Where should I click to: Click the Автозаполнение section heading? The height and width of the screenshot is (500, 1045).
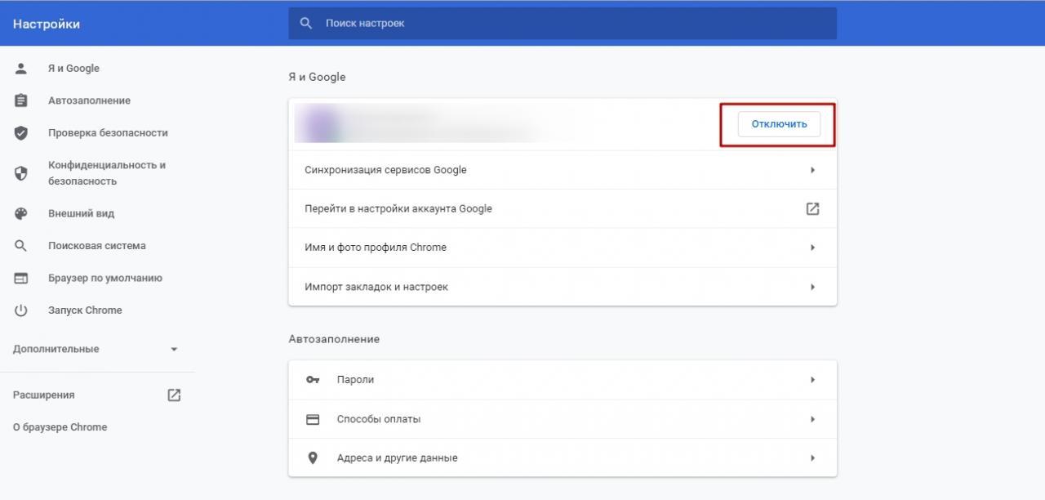[x=334, y=339]
